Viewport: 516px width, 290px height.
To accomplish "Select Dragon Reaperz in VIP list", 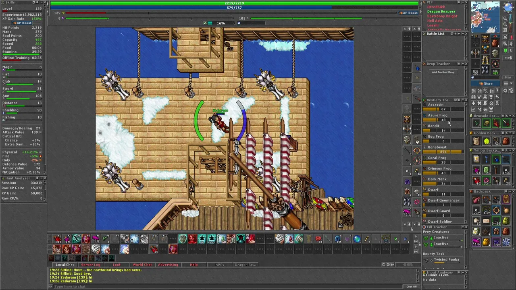I will (x=441, y=12).
